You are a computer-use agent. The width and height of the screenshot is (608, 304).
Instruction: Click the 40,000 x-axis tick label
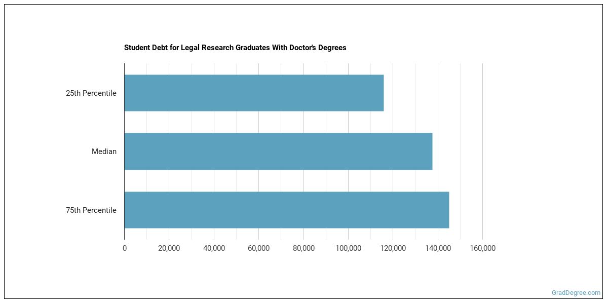tap(214, 248)
